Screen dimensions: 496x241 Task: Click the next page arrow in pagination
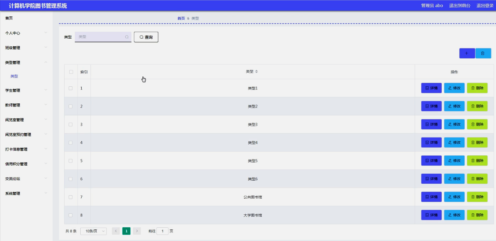tap(137, 231)
